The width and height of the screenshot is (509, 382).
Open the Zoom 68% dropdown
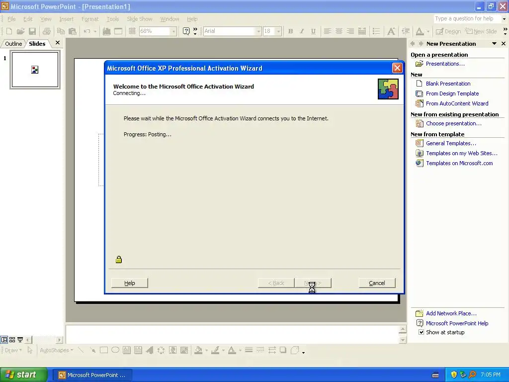pyautogui.click(x=173, y=31)
